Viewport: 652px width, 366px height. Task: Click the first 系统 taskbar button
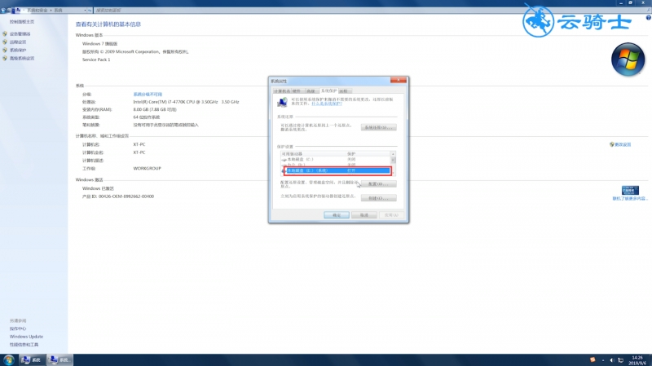click(x=31, y=359)
